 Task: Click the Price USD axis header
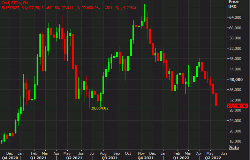tap(233, 4)
